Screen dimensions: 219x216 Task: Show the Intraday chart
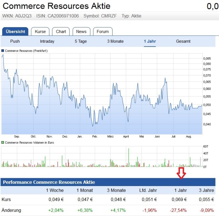[47, 41]
